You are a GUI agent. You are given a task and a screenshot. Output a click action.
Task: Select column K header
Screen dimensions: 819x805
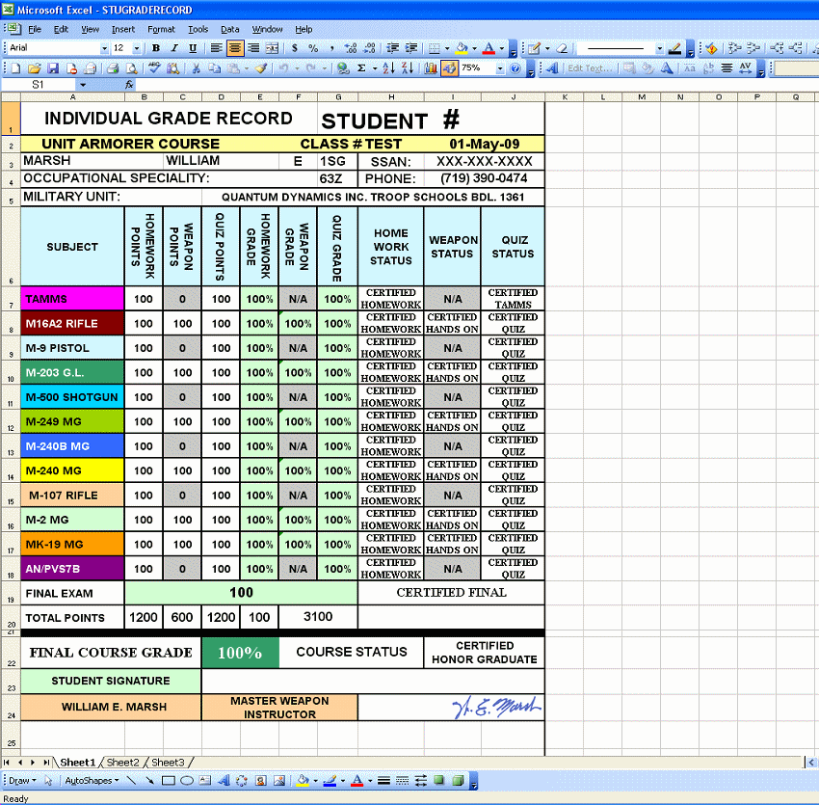[565, 97]
